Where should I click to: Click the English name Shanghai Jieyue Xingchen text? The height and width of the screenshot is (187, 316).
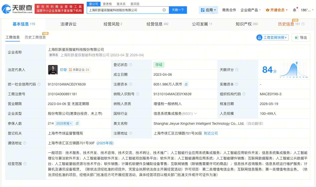tap(199, 123)
